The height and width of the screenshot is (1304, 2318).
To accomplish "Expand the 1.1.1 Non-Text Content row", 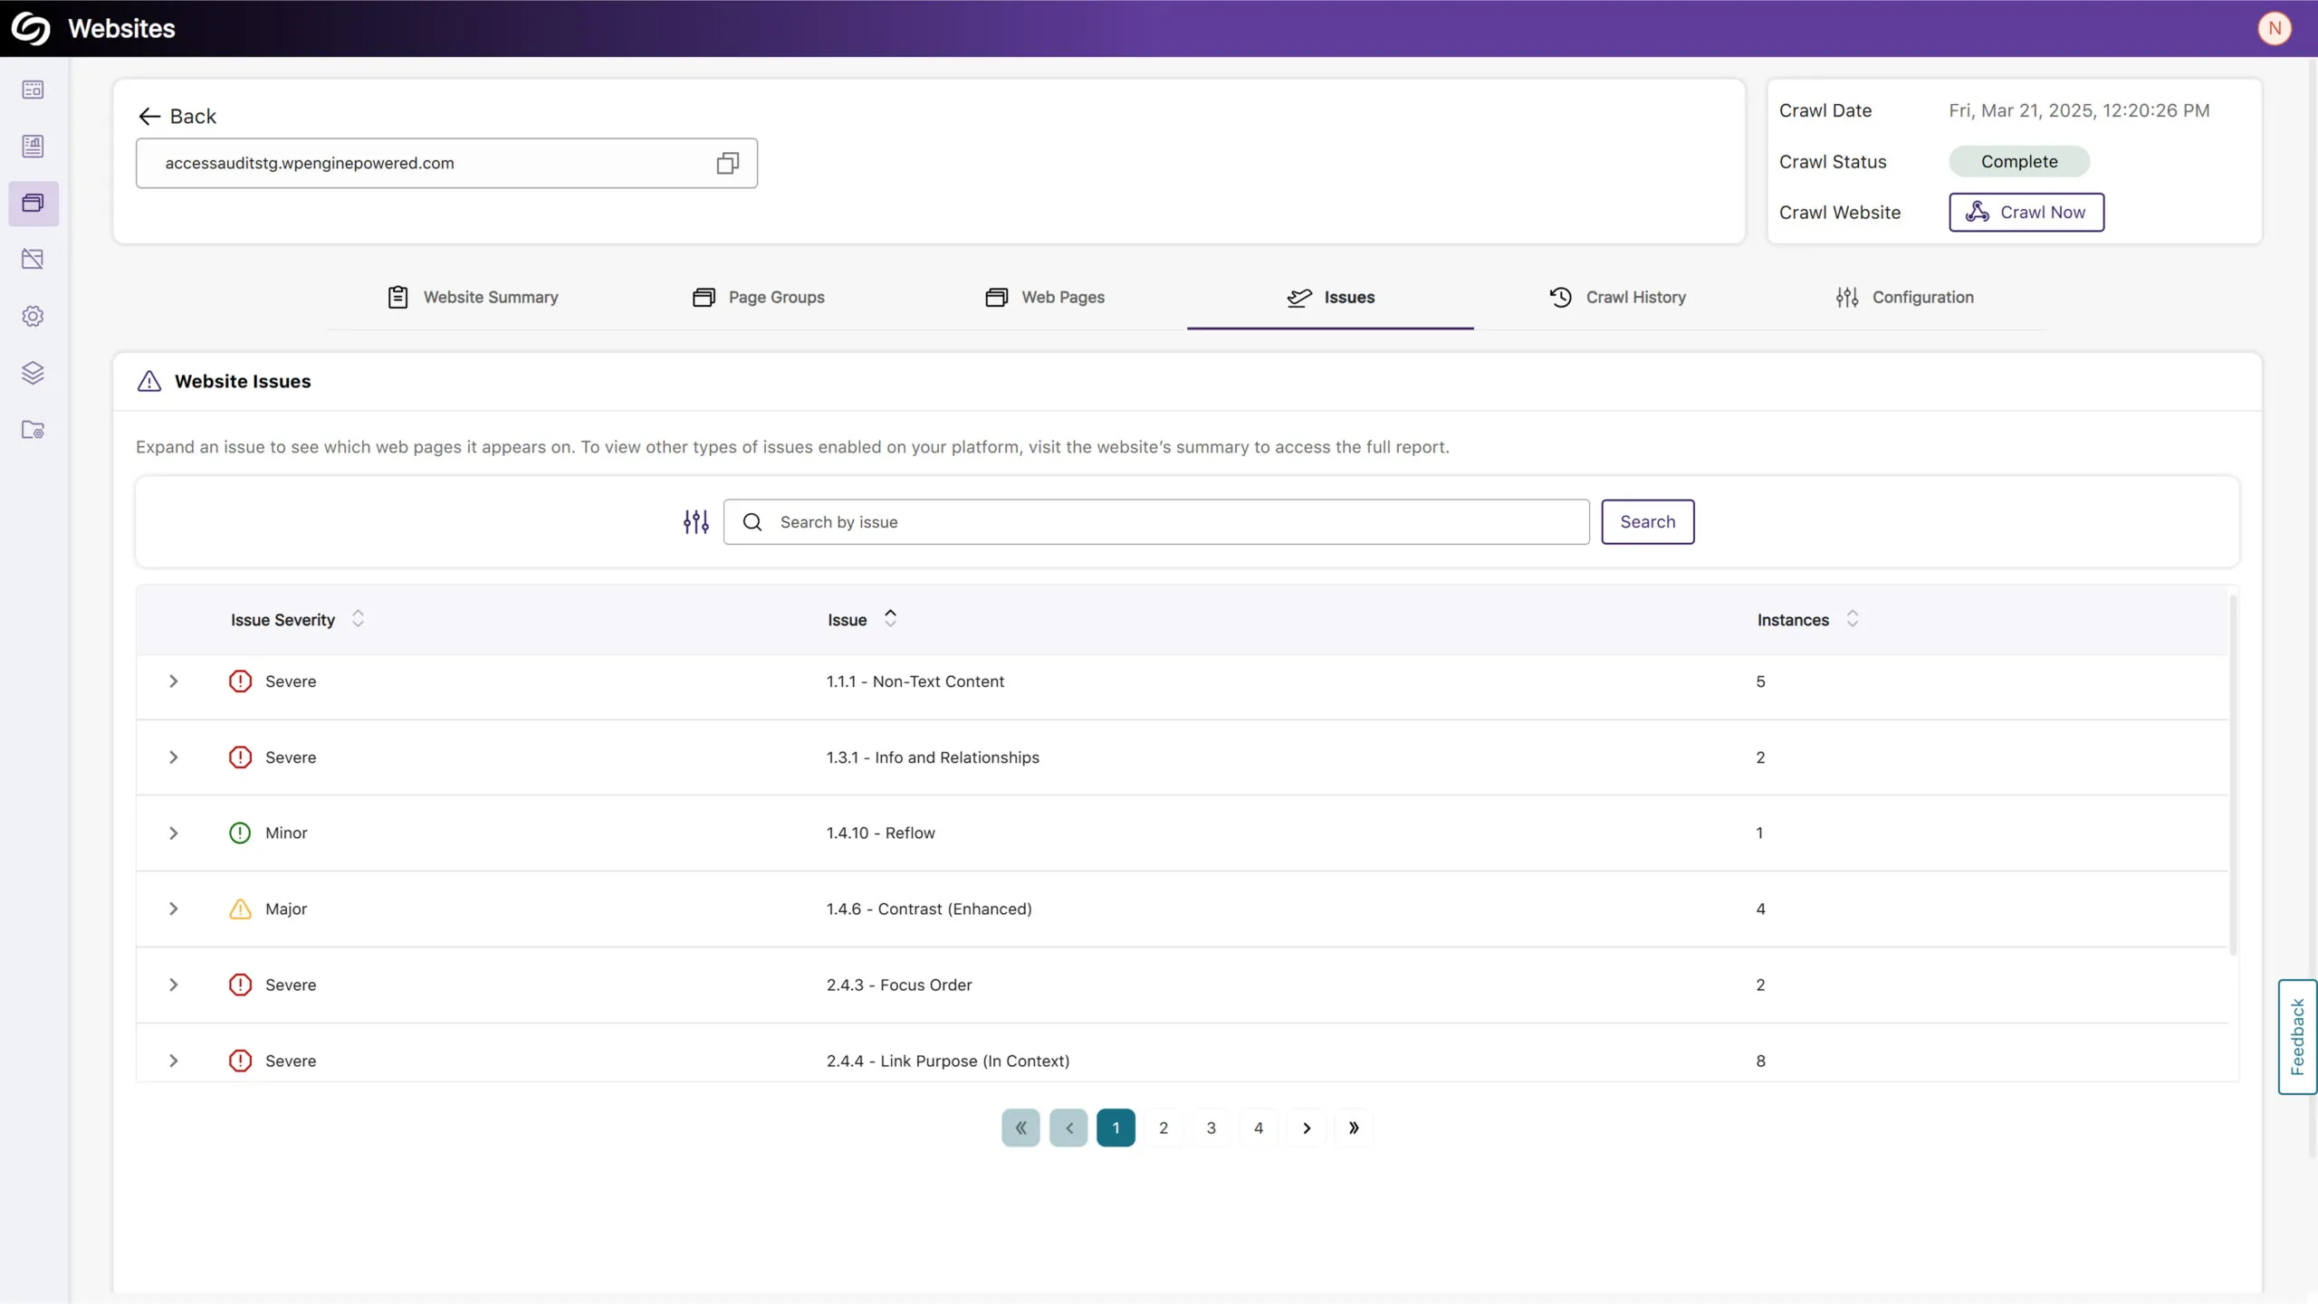I will (x=173, y=681).
